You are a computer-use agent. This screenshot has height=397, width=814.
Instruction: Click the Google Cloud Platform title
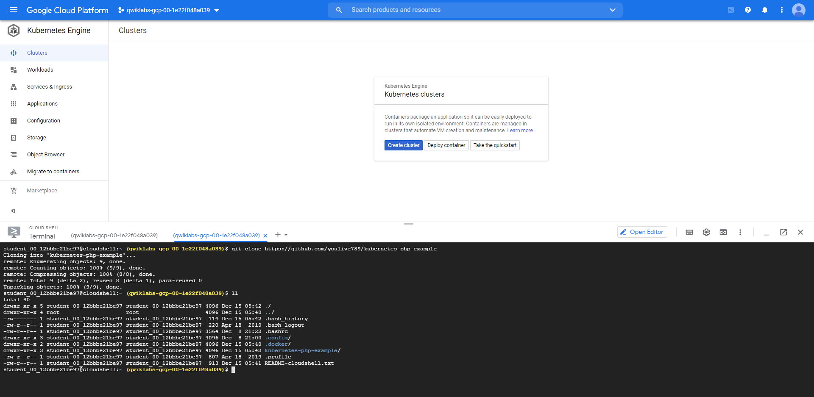click(67, 10)
